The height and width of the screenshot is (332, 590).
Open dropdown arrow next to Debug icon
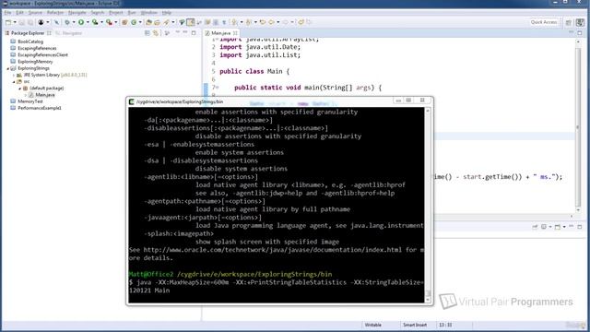point(74,22)
